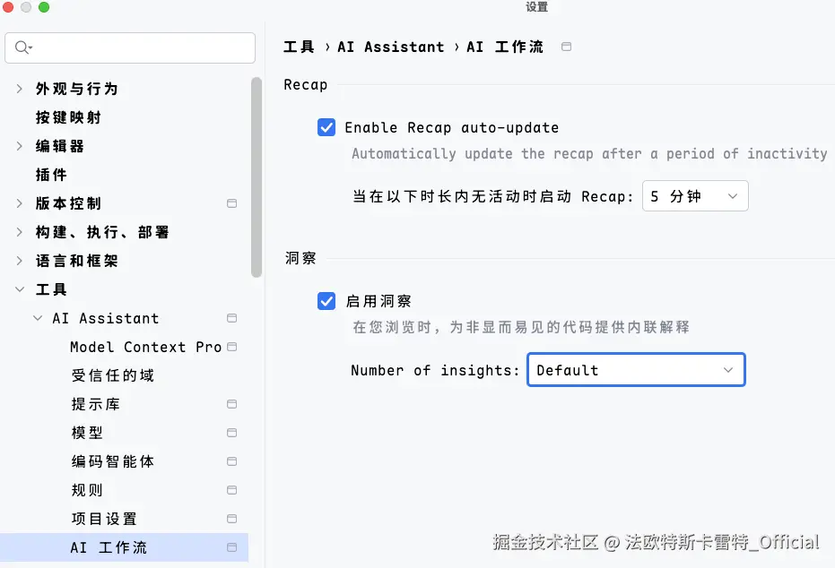
Task: Click the icon next to 规则 in sidebar
Action: (231, 490)
